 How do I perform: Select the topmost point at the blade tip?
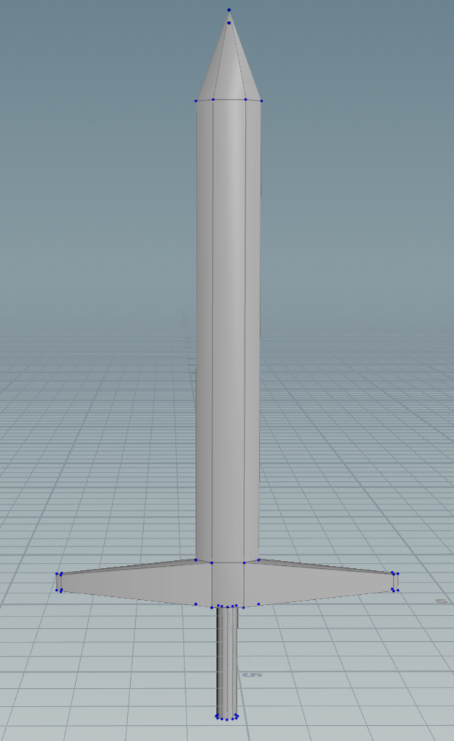(229, 9)
